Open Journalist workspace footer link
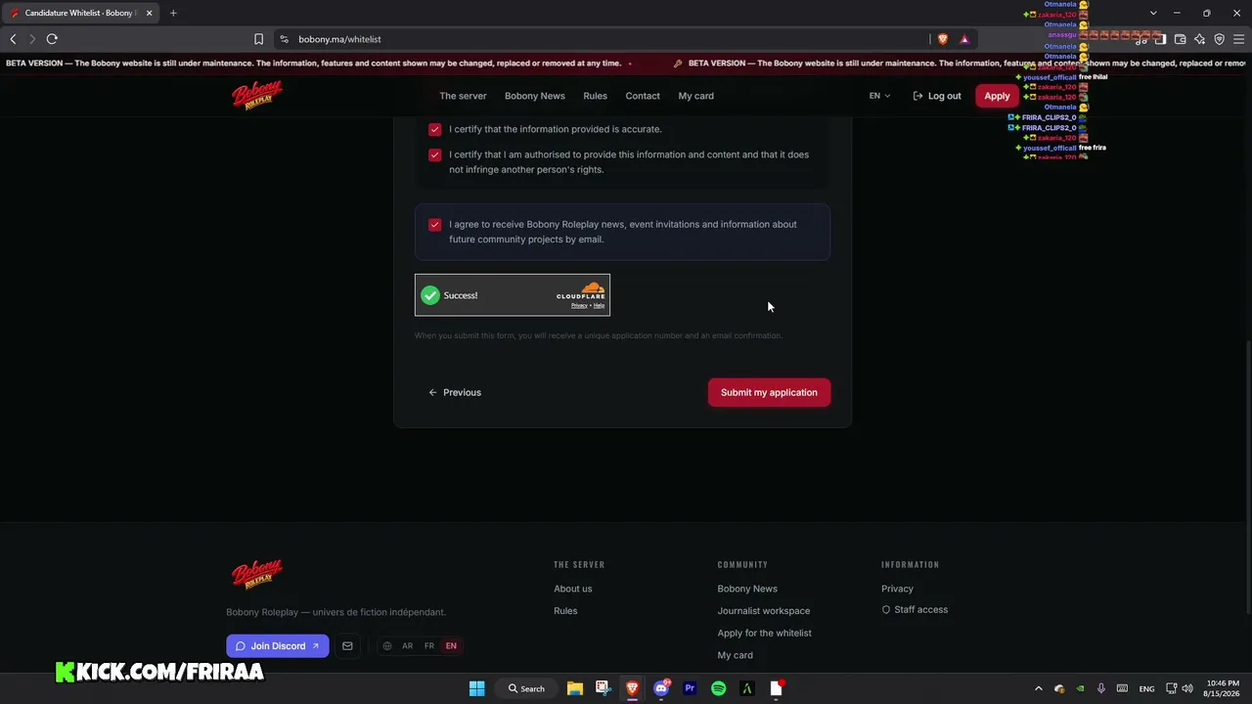1252x704 pixels. click(764, 611)
